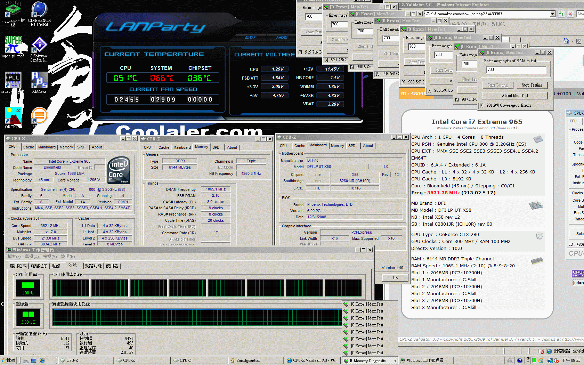Open the 檔案(F) menu in Task Manager
Screen dimensions: 584x365
(x=14, y=257)
